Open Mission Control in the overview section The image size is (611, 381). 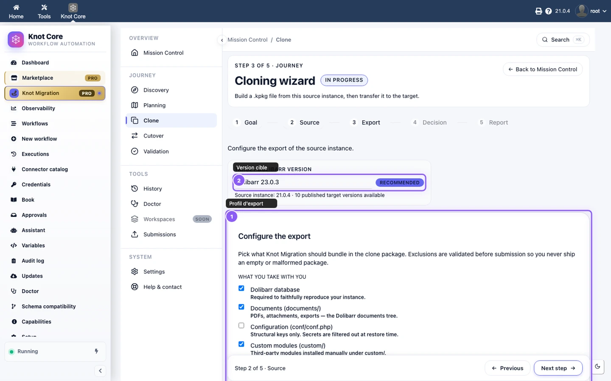171,53
